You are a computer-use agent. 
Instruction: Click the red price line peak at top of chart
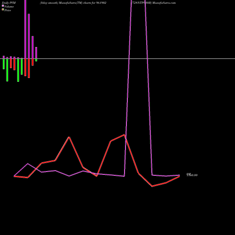coord(124,134)
